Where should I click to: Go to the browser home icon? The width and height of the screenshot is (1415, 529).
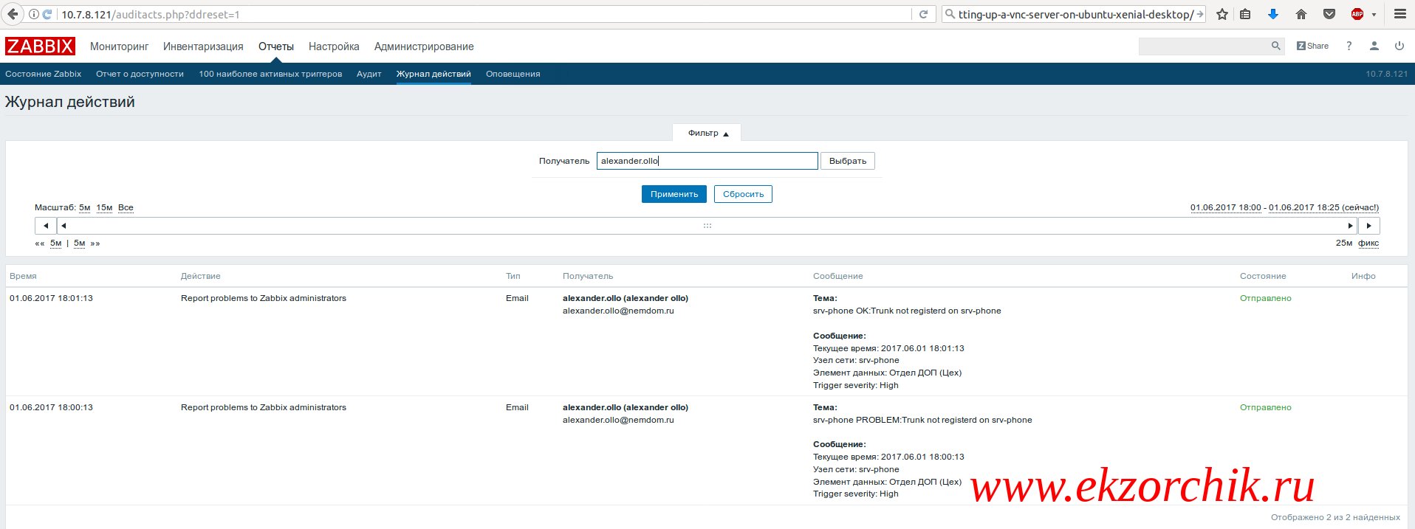(x=1301, y=14)
